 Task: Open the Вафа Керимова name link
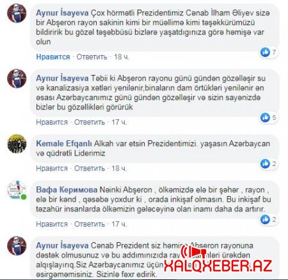click(67, 190)
